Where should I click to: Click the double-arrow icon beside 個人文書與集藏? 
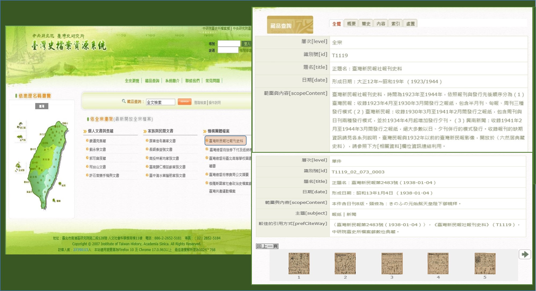(85, 131)
